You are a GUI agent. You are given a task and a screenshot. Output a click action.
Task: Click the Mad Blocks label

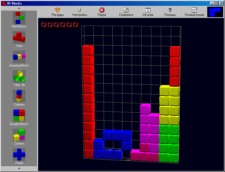tap(19, 26)
